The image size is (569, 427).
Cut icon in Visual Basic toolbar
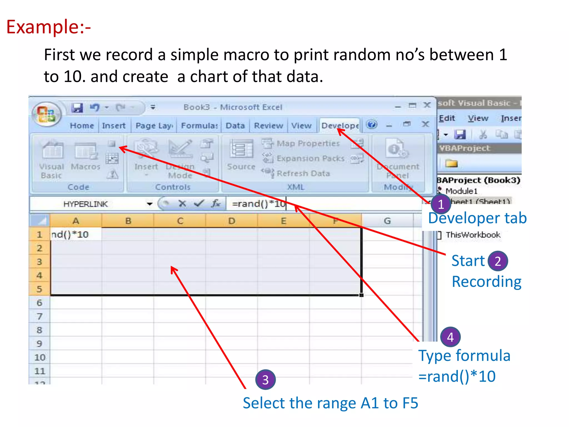coord(483,135)
